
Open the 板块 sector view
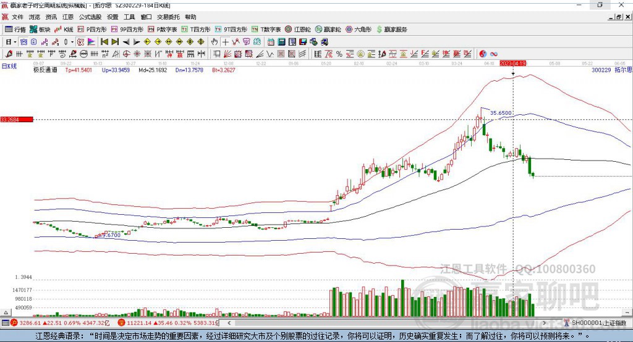tap(40, 30)
